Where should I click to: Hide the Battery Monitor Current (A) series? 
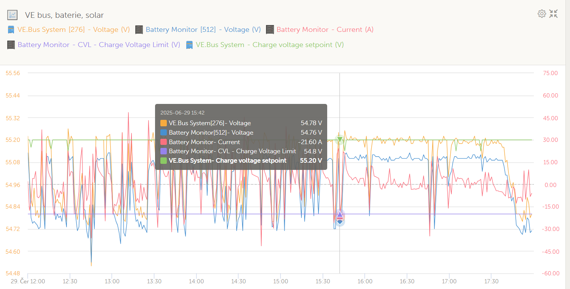pyautogui.click(x=325, y=30)
